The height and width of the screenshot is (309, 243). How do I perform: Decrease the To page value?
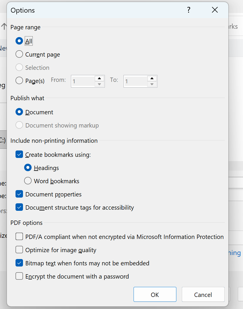(x=152, y=84)
